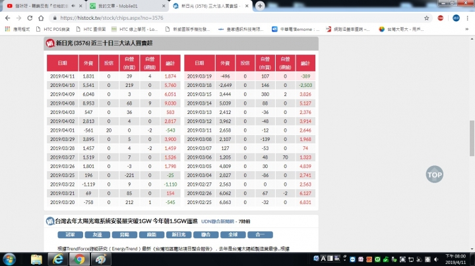Click the 2019/02/25 date cell
475x266 pixels.
[199, 202]
